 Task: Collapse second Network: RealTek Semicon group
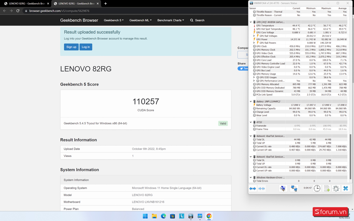pyautogui.click(x=251, y=157)
